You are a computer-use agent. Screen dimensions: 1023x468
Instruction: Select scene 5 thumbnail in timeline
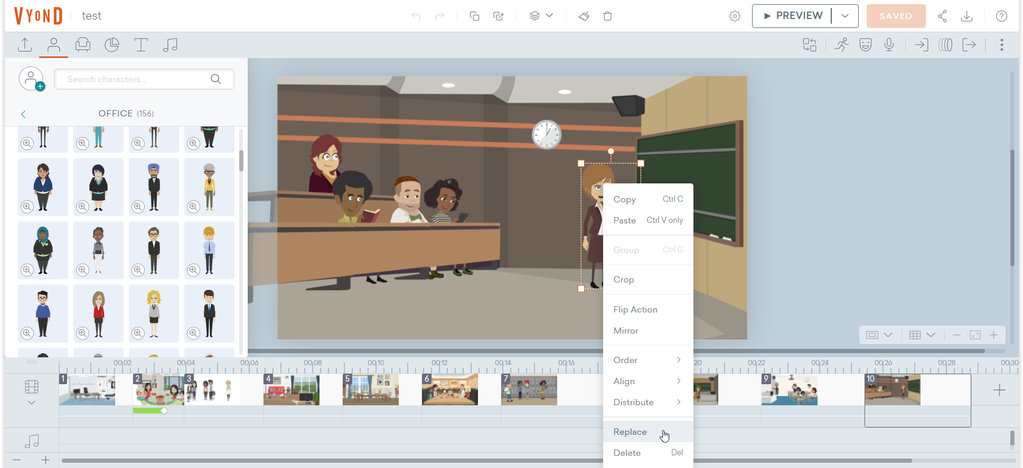(x=371, y=390)
